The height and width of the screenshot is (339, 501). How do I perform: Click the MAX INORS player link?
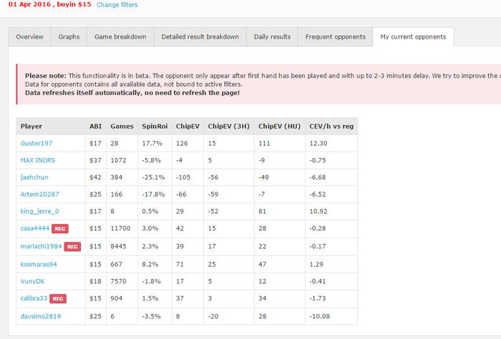(x=38, y=160)
